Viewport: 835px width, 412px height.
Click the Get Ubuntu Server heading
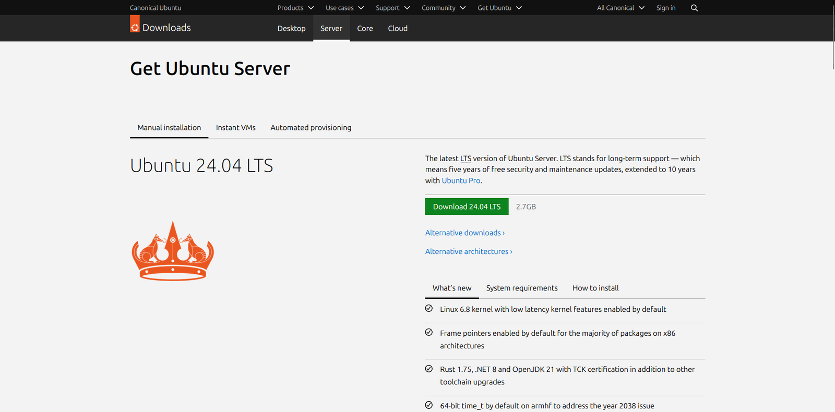210,68
